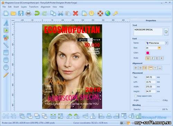Click the pink font Color swatch
The width and height of the screenshot is (173, 126).
click(148, 53)
